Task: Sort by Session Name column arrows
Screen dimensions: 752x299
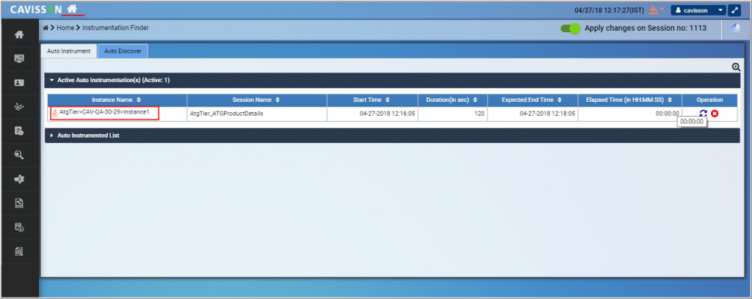Action: pyautogui.click(x=278, y=100)
